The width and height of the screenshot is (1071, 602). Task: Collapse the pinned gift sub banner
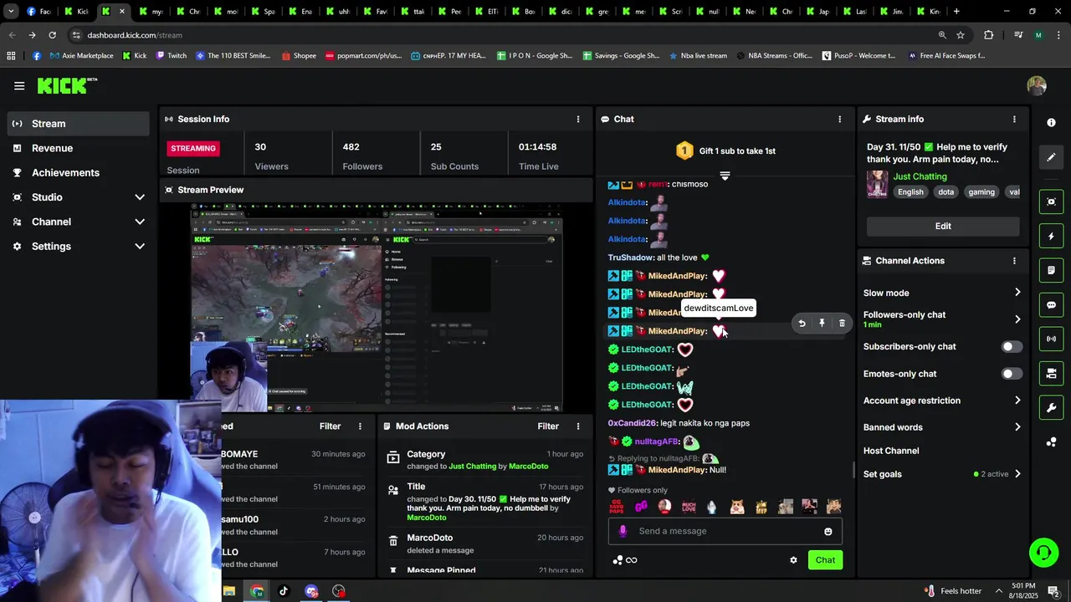pos(725,176)
